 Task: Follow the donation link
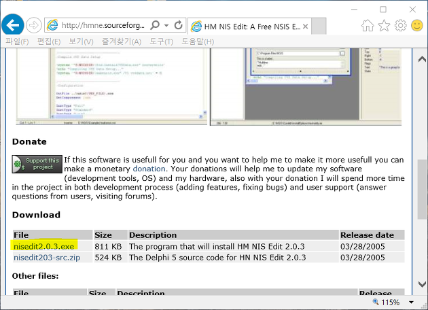(x=149, y=169)
